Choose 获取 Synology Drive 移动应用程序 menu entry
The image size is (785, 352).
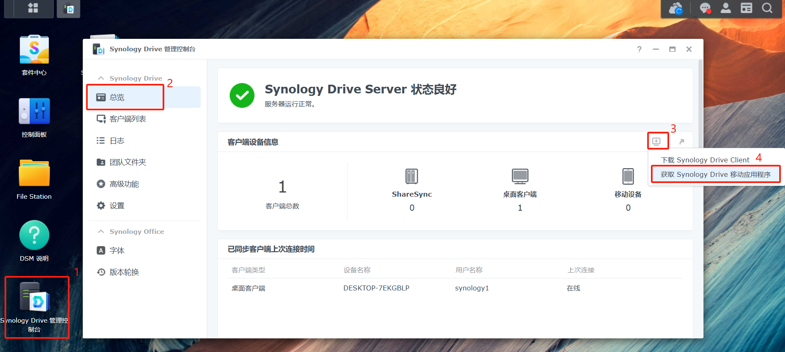click(715, 174)
